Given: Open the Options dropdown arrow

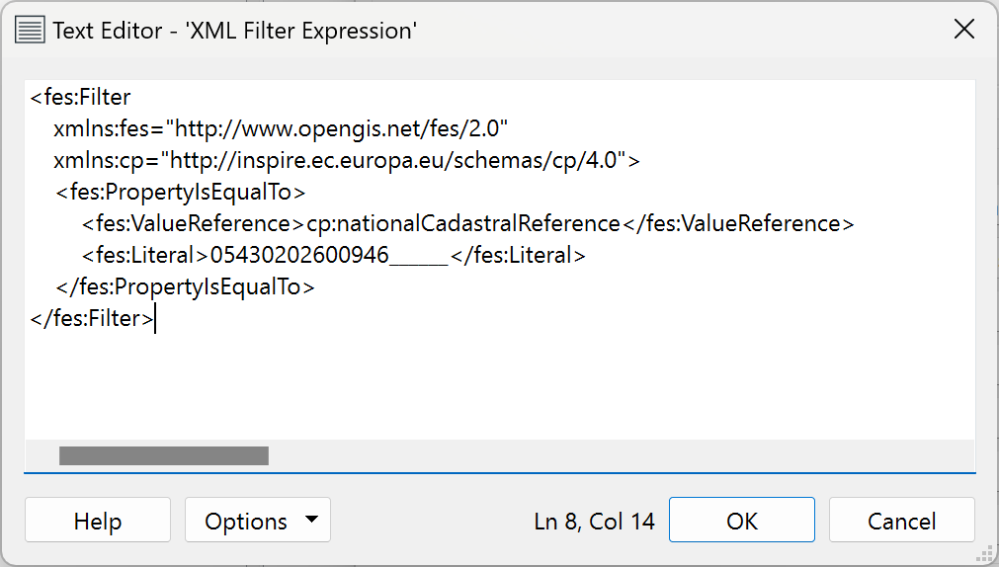Looking at the screenshot, I should click(311, 520).
